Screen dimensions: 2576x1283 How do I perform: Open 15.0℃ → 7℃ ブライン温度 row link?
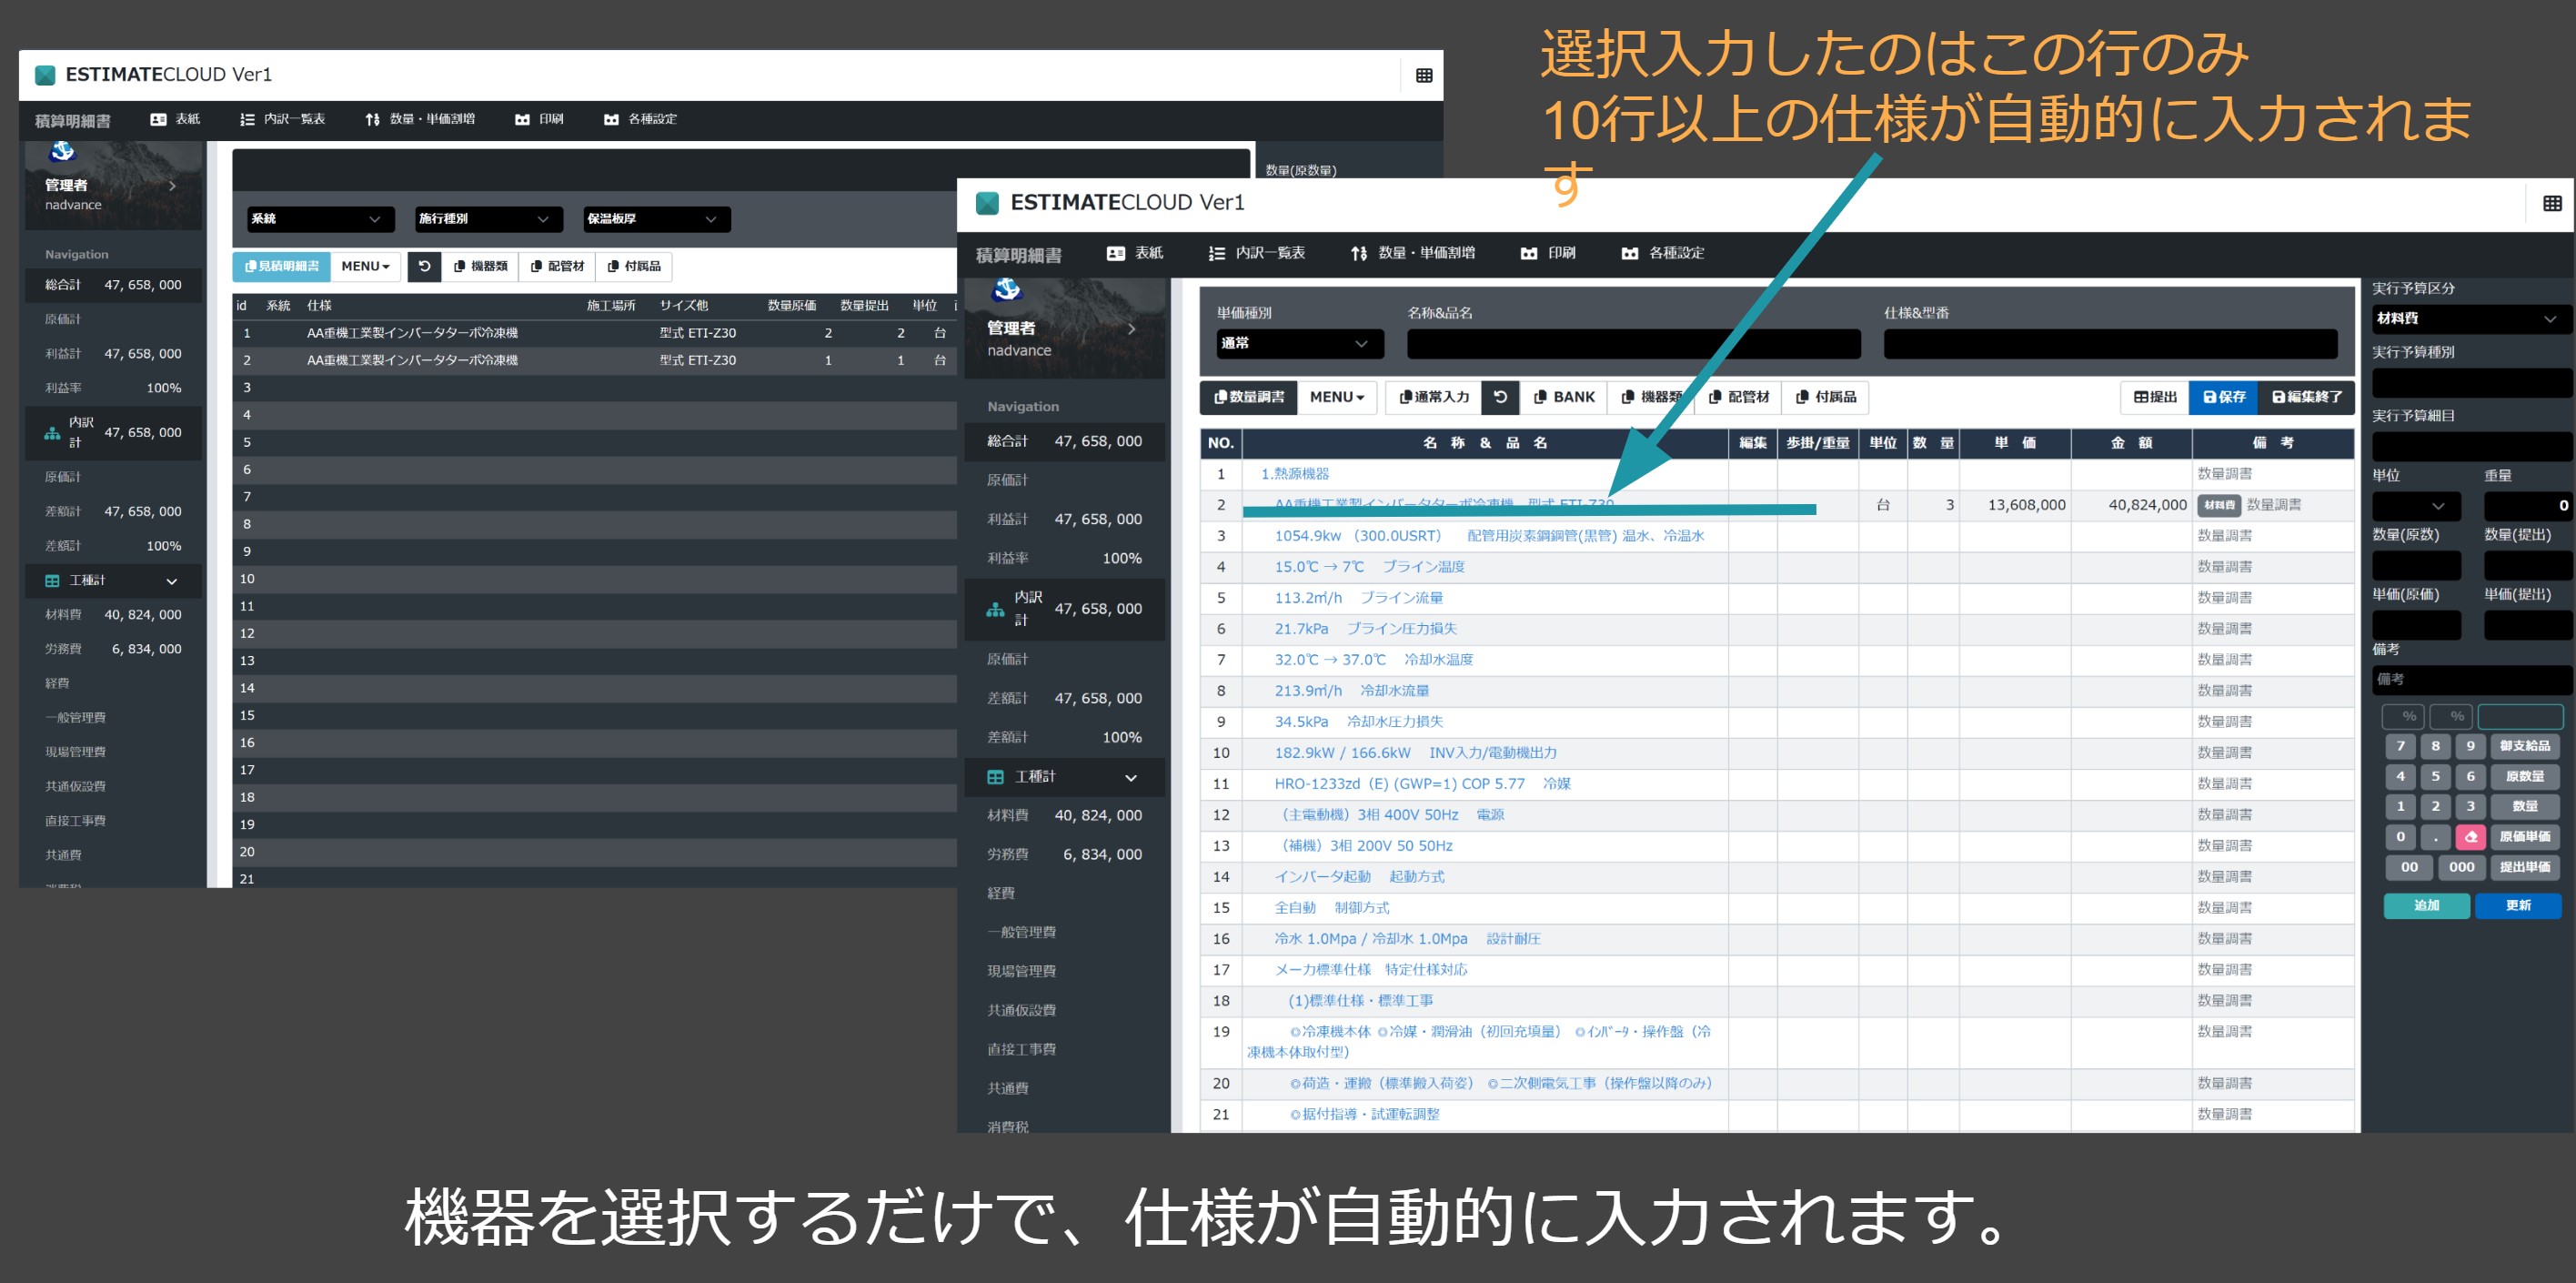[1369, 567]
